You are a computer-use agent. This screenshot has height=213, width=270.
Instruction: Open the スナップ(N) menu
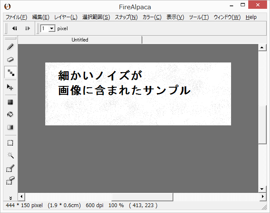point(126,17)
